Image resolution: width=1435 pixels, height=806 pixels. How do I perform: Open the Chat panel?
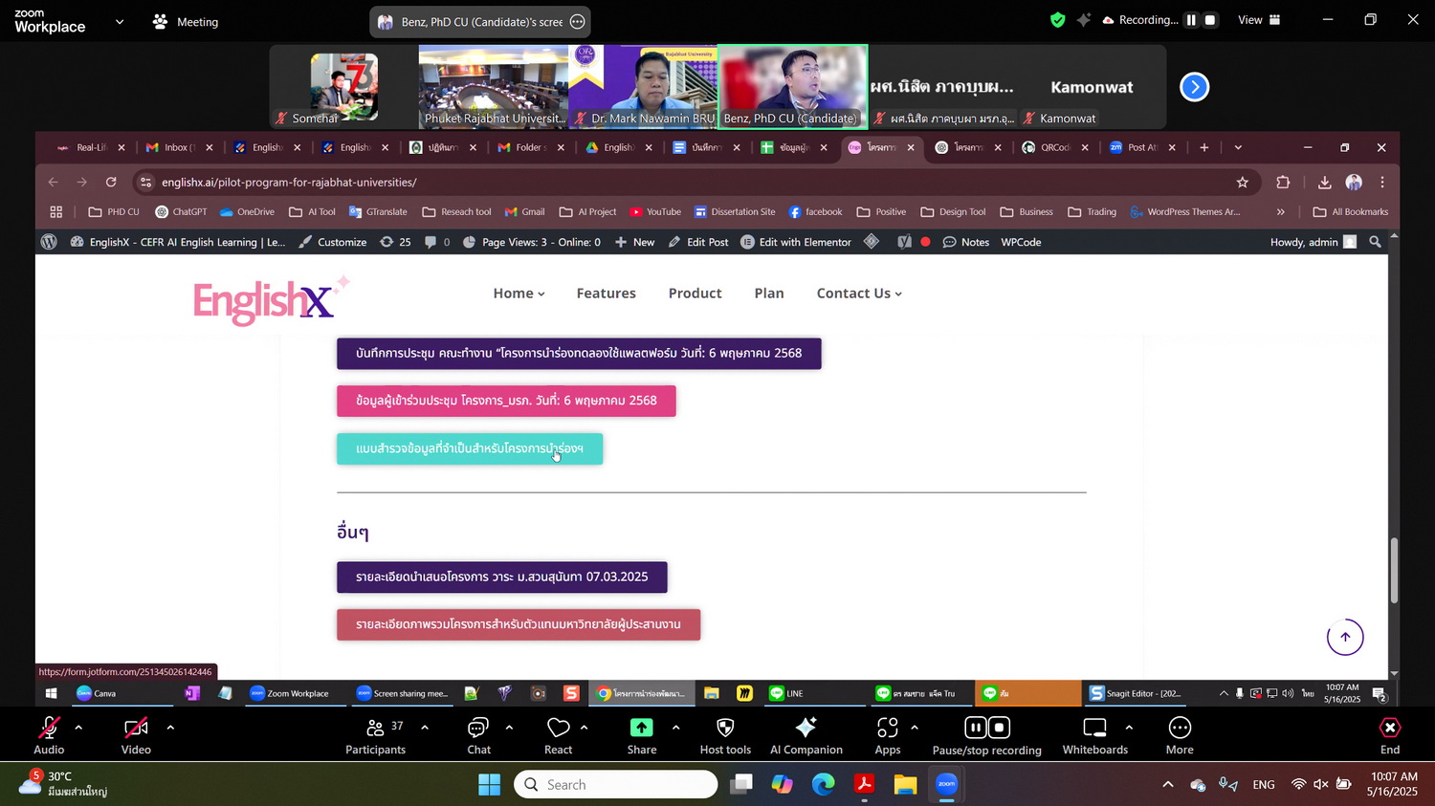(478, 735)
